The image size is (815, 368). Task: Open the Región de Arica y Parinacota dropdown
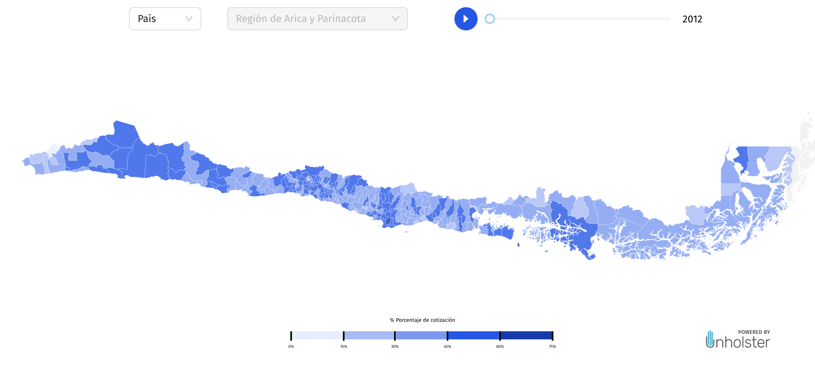317,19
